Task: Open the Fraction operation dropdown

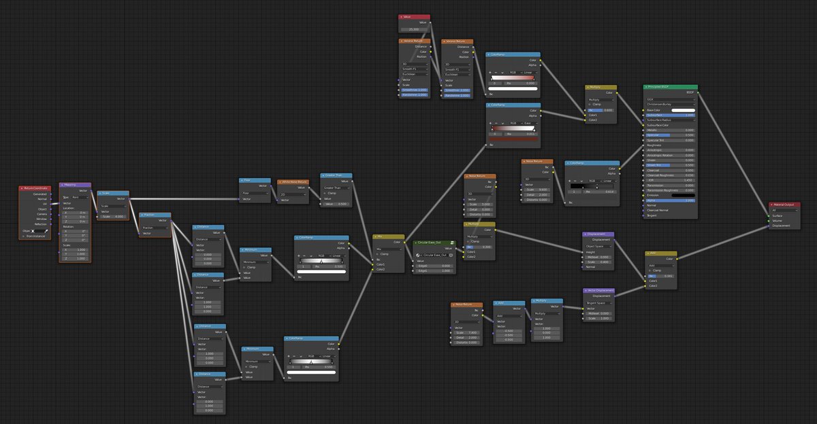Action: 155,228
